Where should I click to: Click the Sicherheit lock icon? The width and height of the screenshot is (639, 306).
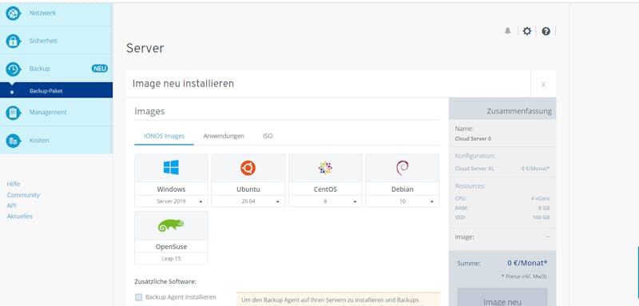click(13, 42)
